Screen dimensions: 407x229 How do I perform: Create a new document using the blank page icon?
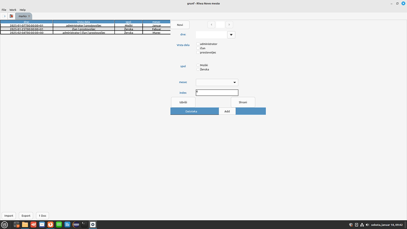4,16
